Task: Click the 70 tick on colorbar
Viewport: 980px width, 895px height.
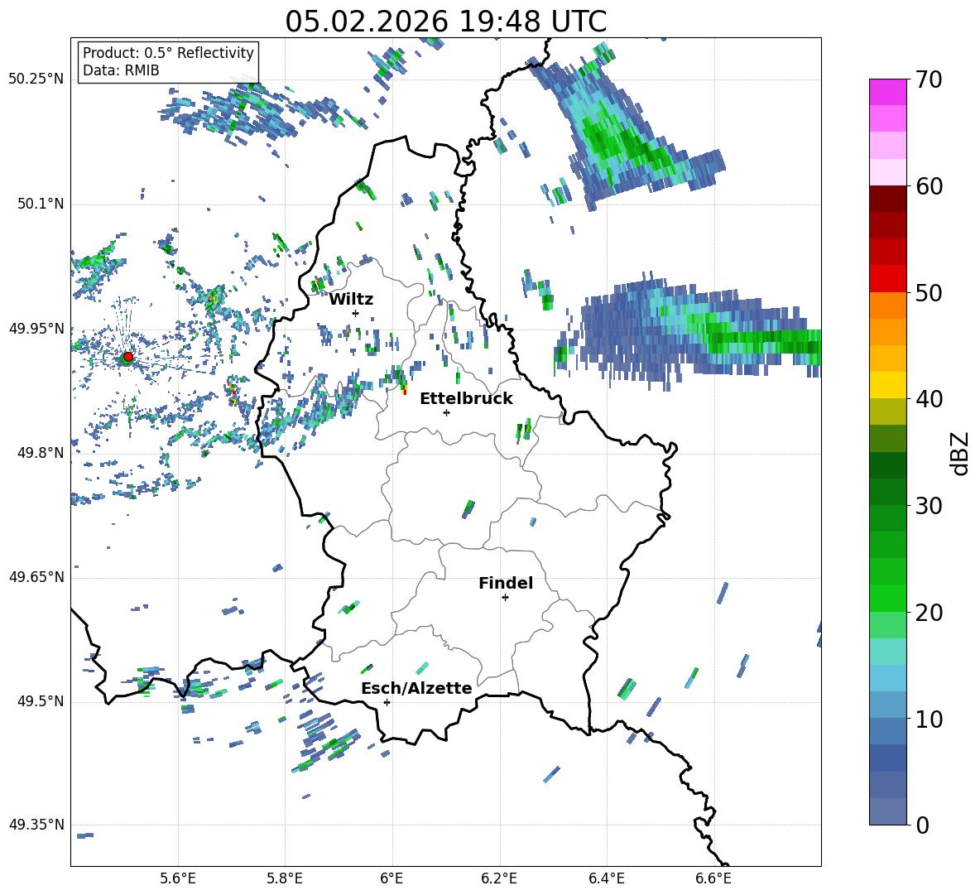Action: tap(929, 80)
